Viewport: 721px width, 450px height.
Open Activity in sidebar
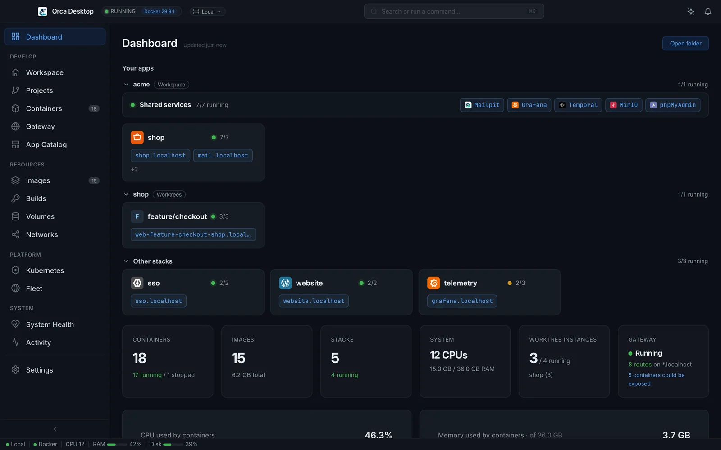(55, 342)
